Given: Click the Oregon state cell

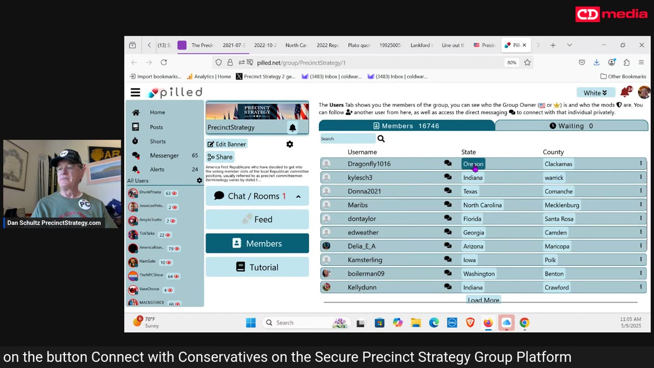Looking at the screenshot, I should point(473,164).
